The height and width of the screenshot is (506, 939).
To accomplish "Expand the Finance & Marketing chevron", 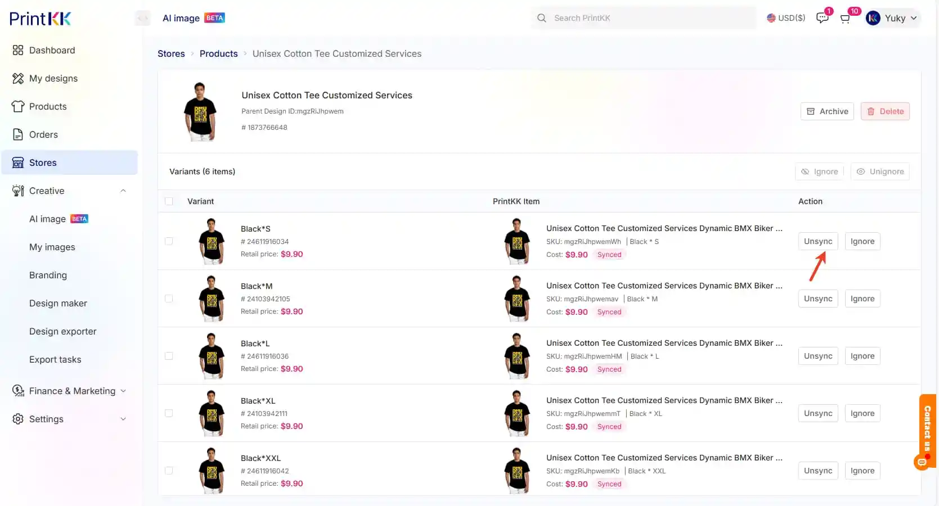I will coord(123,391).
